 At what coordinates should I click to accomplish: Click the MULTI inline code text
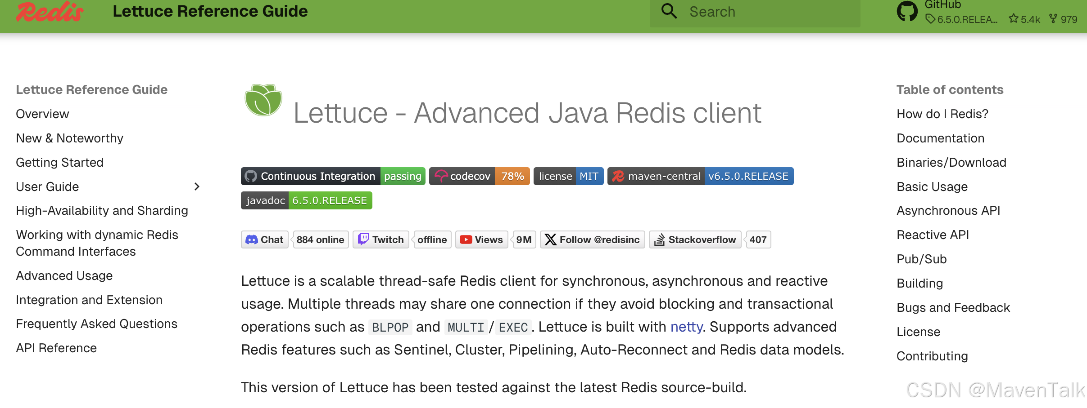[x=466, y=328]
